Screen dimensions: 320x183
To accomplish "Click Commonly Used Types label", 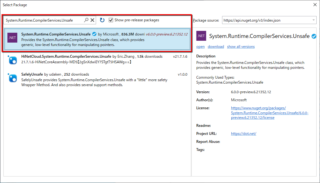I will pyautogui.click(x=215, y=77).
